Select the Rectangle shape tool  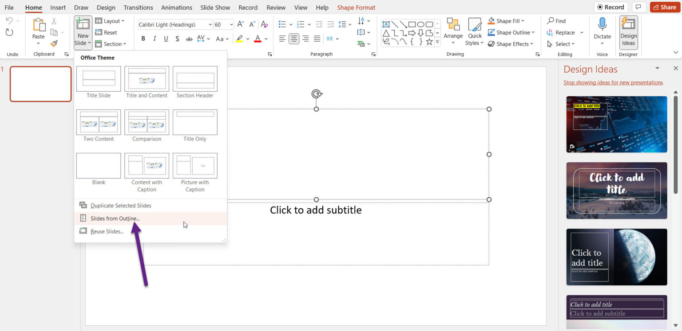tap(412, 24)
